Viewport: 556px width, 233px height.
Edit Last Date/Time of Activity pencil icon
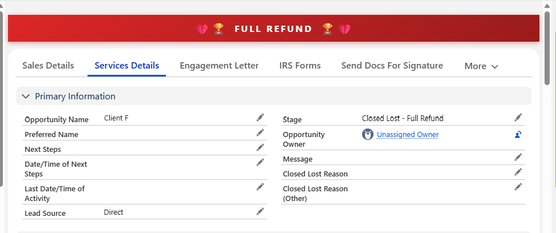pyautogui.click(x=260, y=187)
